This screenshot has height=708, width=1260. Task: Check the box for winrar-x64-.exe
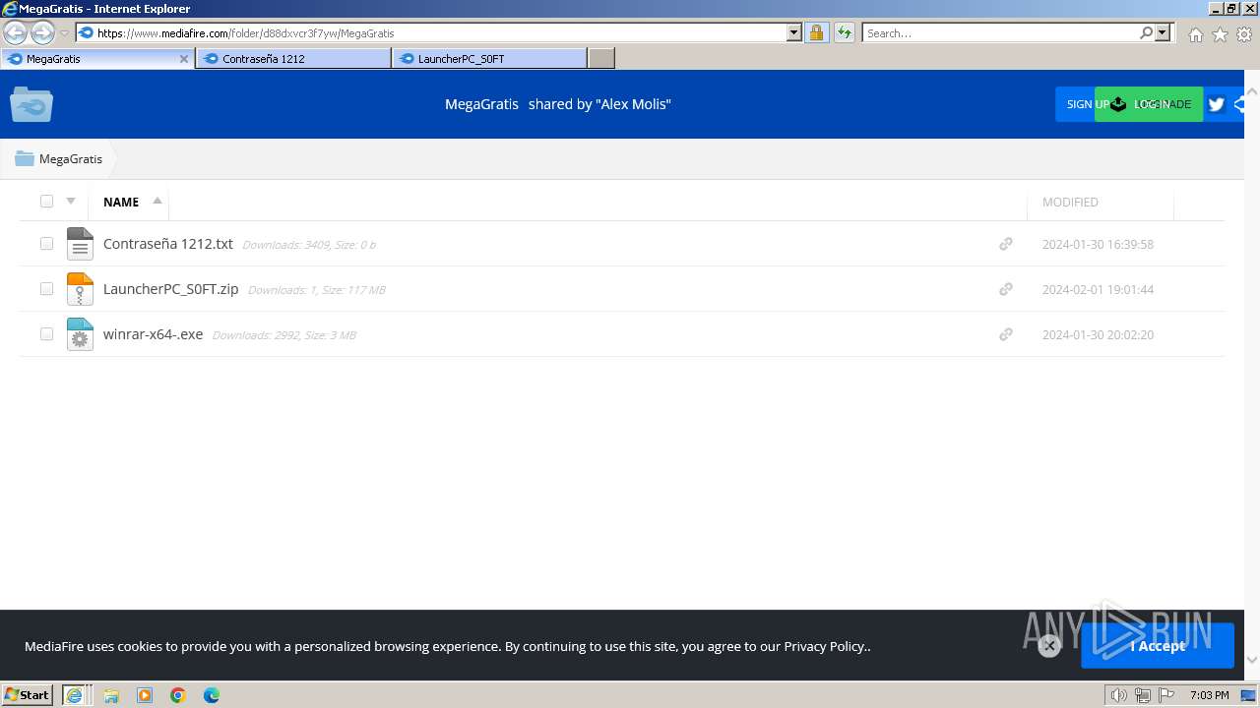[x=46, y=333]
